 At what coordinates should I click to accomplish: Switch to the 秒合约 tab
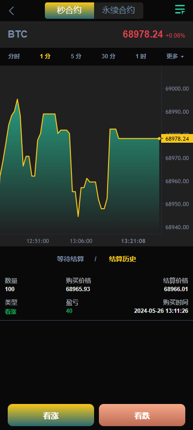coord(69,11)
